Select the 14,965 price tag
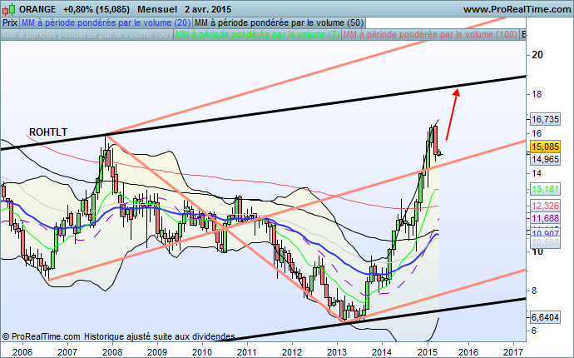Screen dimensions: 574x358 point(545,159)
